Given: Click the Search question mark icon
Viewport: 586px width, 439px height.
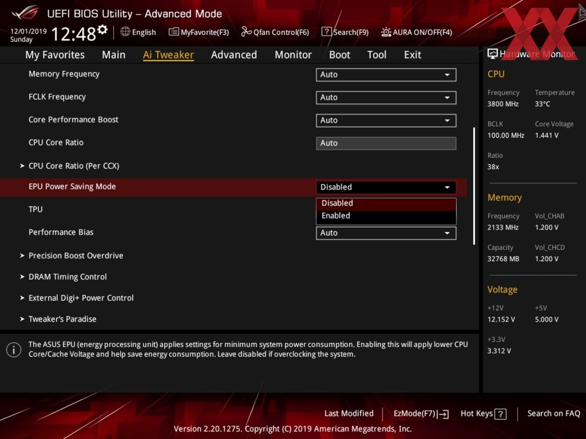Looking at the screenshot, I should [327, 32].
